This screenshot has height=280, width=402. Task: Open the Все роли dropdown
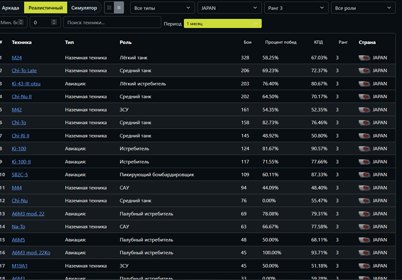tap(363, 8)
